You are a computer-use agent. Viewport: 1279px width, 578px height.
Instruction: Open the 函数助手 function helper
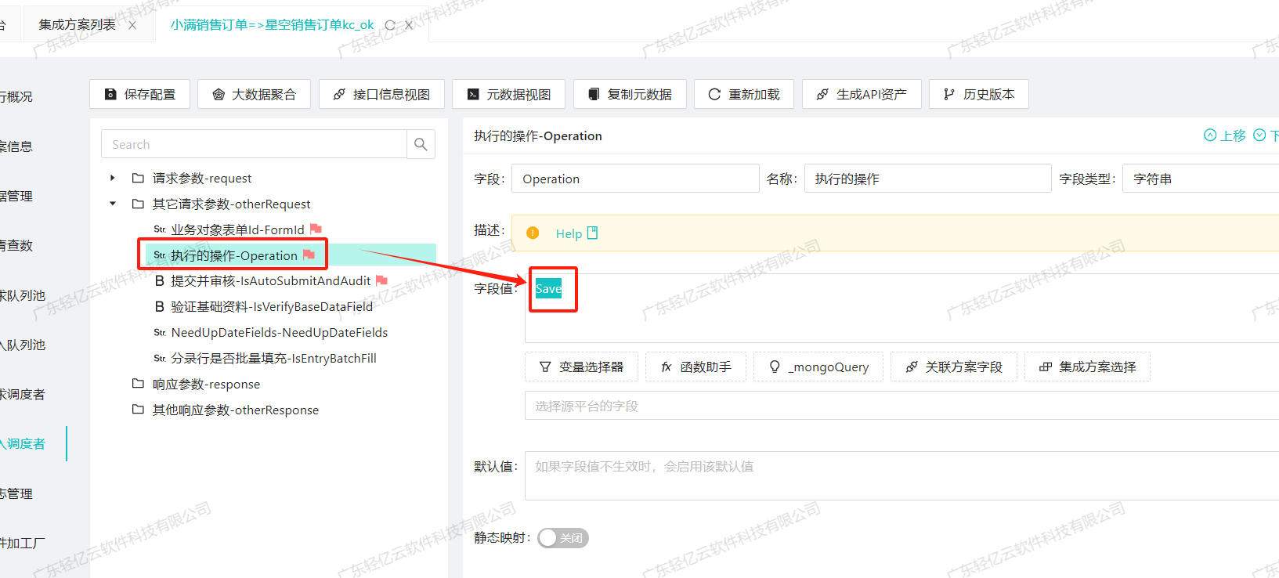pyautogui.click(x=696, y=367)
